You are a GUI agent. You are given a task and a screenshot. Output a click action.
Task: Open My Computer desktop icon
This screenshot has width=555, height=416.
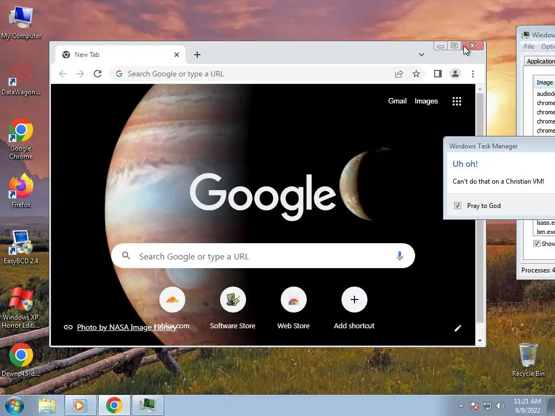(x=21, y=22)
